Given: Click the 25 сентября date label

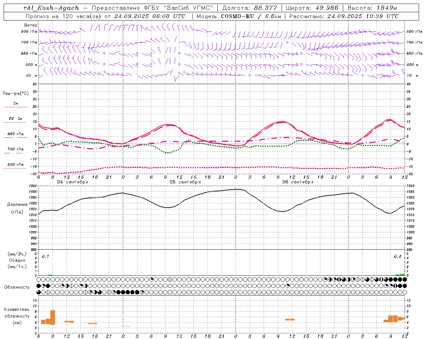Looking at the screenshot, I should click(185, 182).
